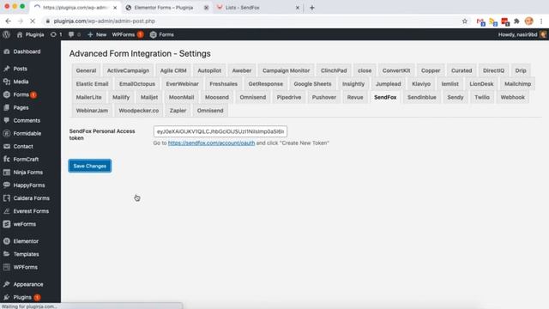This screenshot has height=309, width=549.
Task: Open Pluginja site home link
Action: click(31, 34)
